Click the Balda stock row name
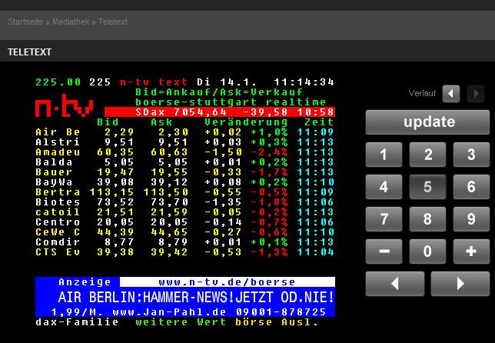 pos(54,162)
